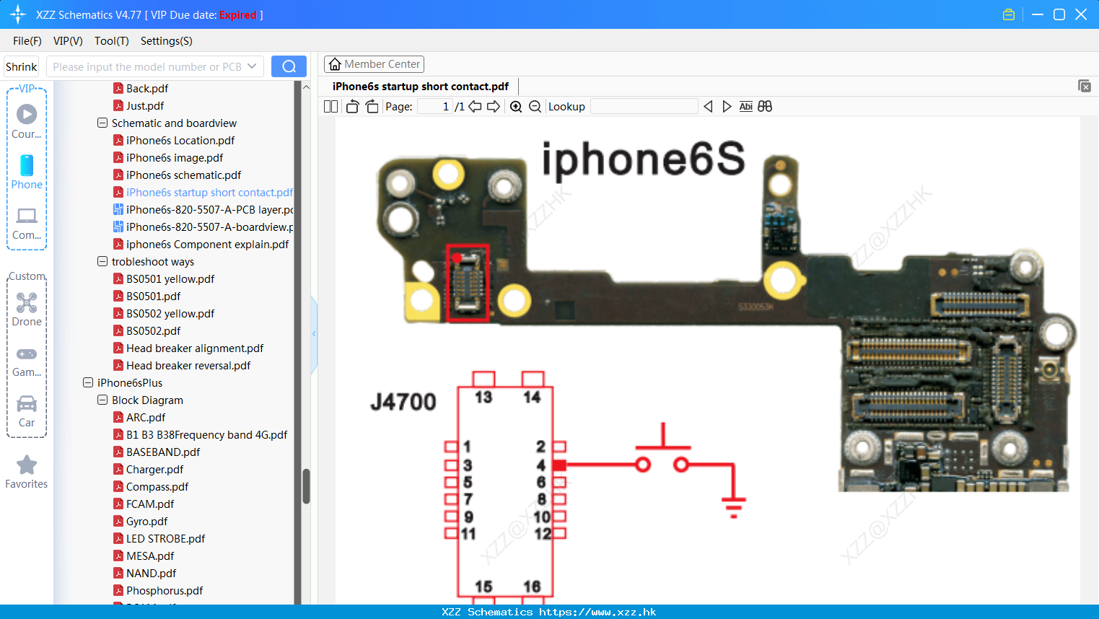Viewport: 1099px width, 619px height.
Task: Open Member Center
Action: click(x=374, y=63)
